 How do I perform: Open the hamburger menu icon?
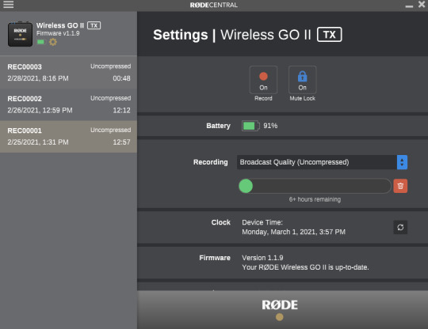coord(8,5)
